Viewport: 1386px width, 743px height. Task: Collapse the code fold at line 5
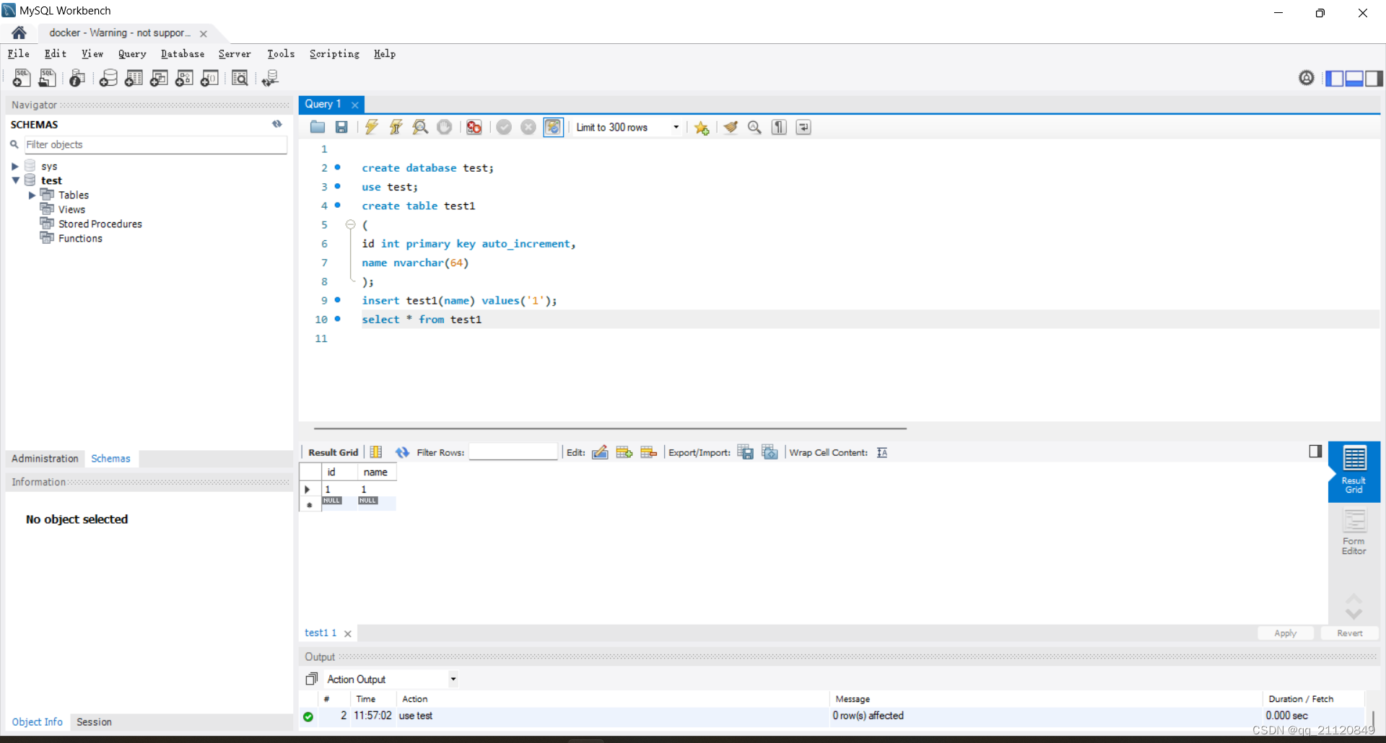[x=350, y=224]
